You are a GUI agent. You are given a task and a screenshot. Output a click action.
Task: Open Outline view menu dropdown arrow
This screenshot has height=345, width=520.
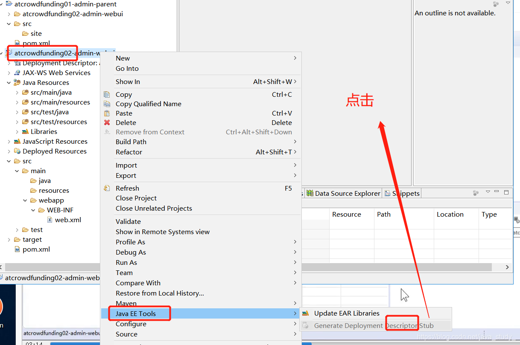[508, 3]
